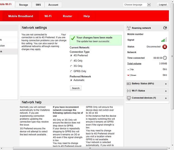Click the '00:00:00' time connected value
The width and height of the screenshot is (174, 150).
[158, 58]
